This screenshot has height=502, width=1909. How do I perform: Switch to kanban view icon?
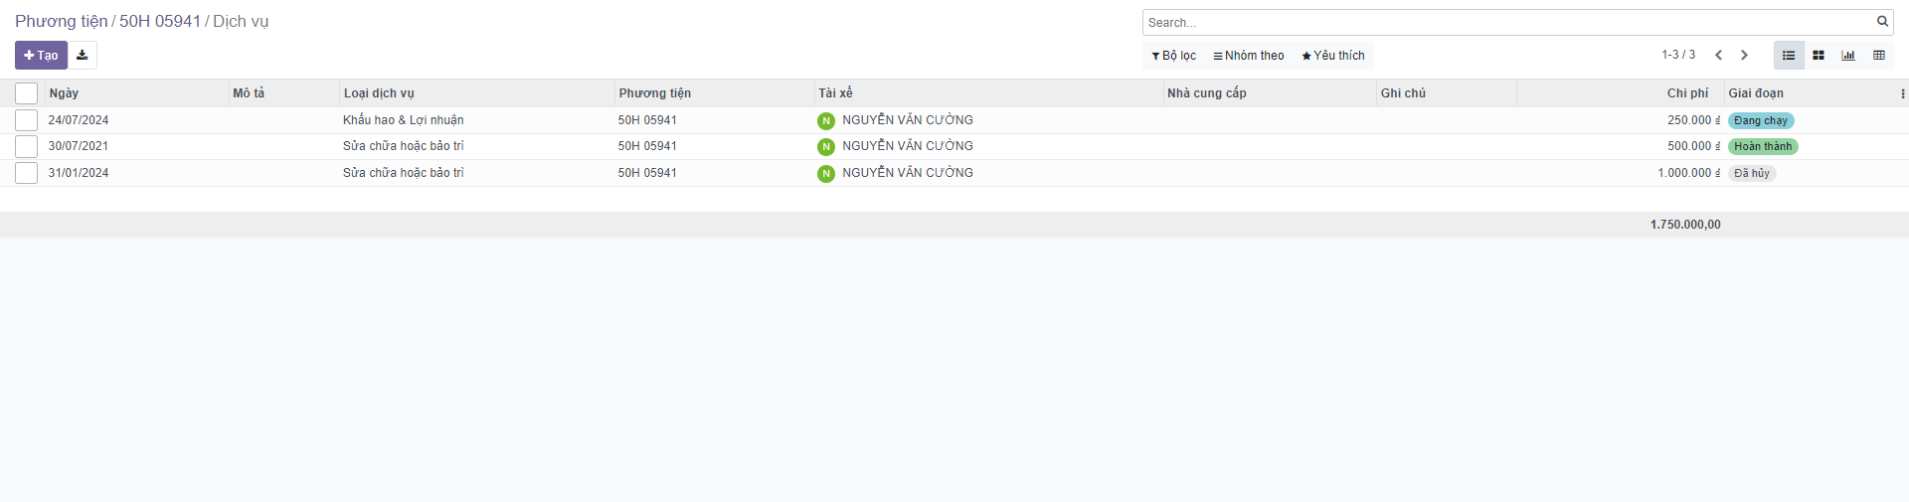point(1819,56)
